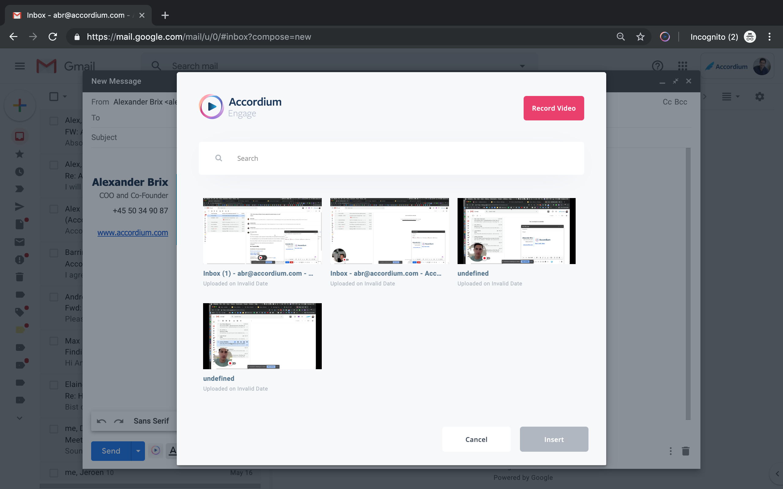Click the 'Inbox (1) - abr@accordium.com' video title
The image size is (783, 489).
coord(258,273)
